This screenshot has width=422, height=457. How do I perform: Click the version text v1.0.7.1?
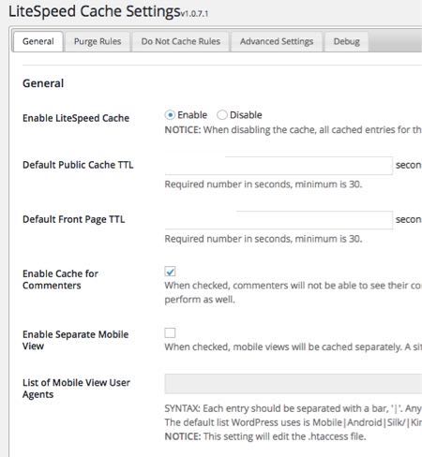pyautogui.click(x=194, y=14)
